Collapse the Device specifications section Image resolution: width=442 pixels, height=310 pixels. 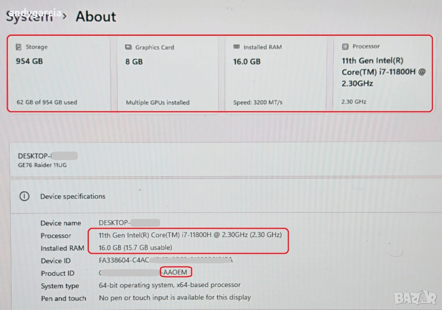click(73, 196)
